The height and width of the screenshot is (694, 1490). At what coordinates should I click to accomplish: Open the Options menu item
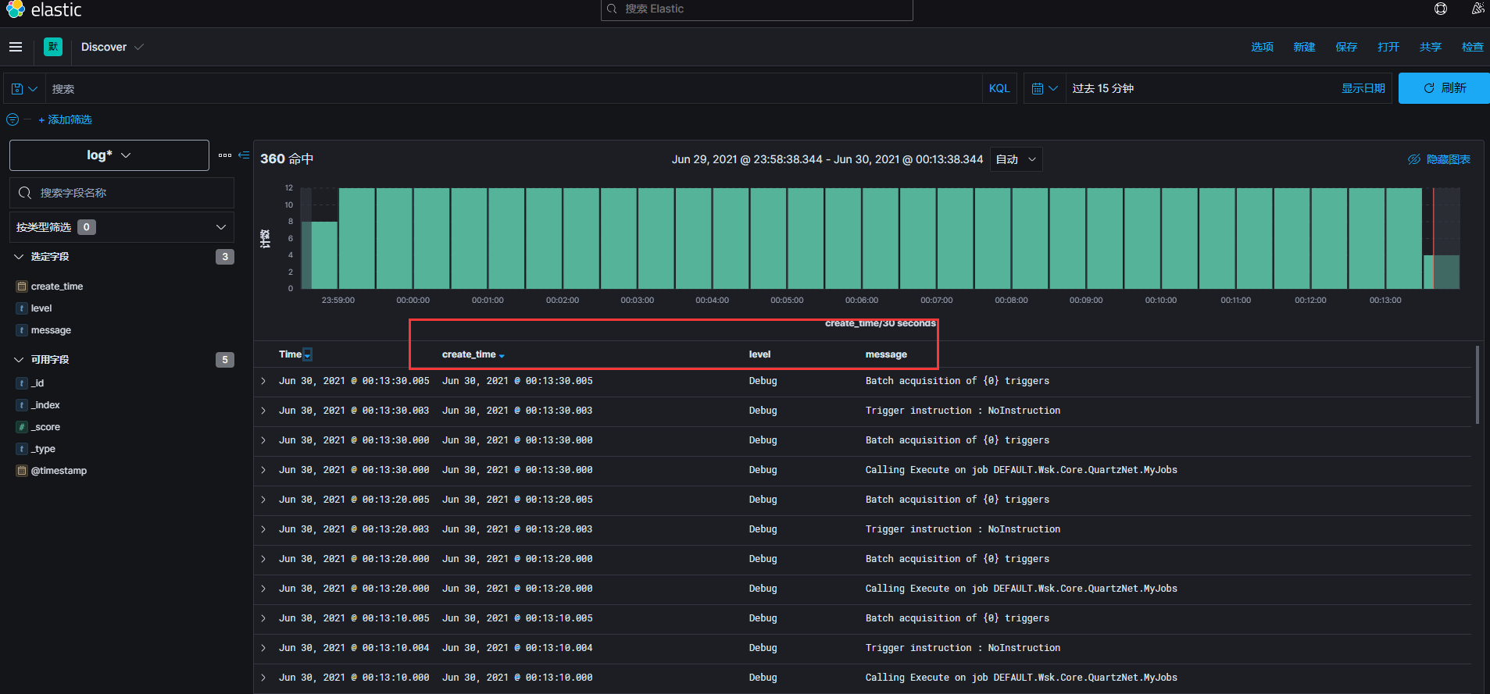click(1262, 47)
